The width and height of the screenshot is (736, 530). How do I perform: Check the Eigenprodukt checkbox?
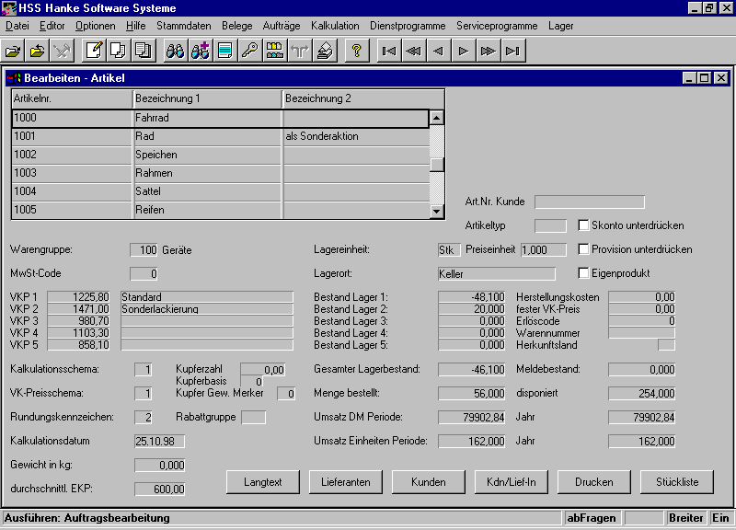point(583,273)
